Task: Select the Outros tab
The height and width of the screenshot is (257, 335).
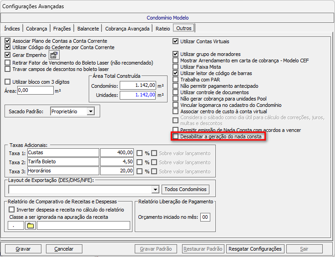Action: coord(184,28)
